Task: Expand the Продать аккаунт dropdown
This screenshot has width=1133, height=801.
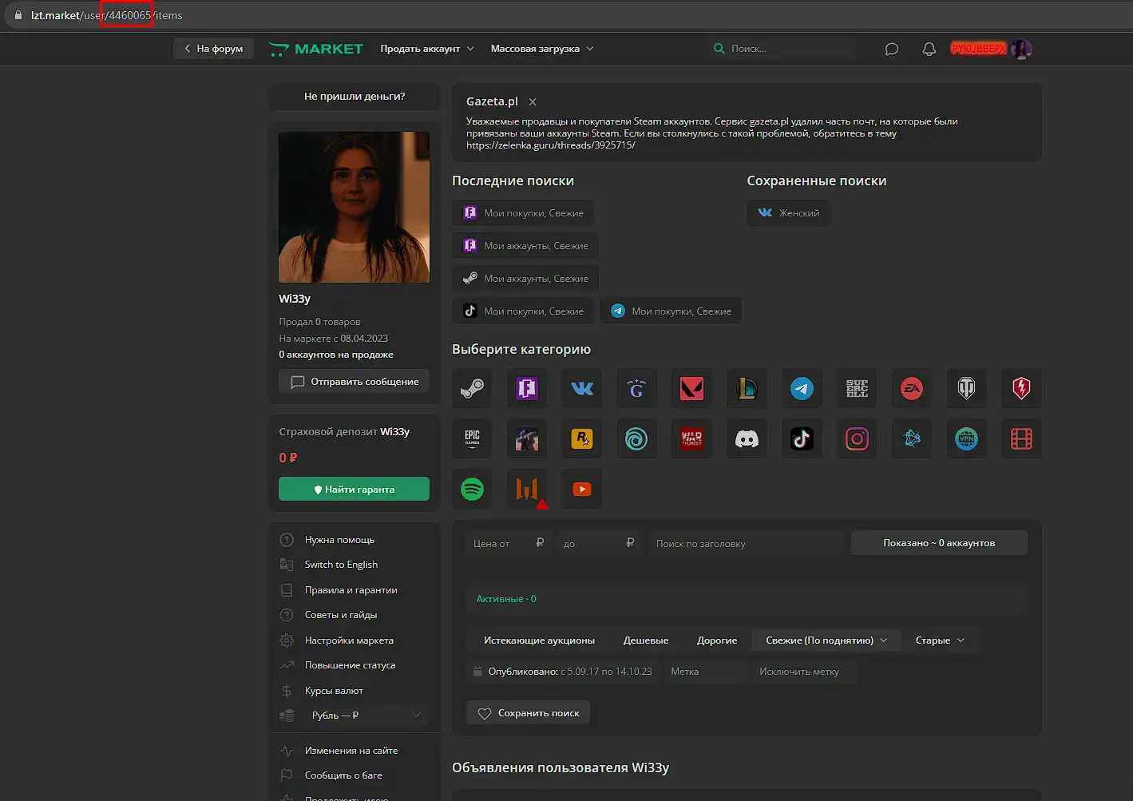Action: click(x=427, y=49)
